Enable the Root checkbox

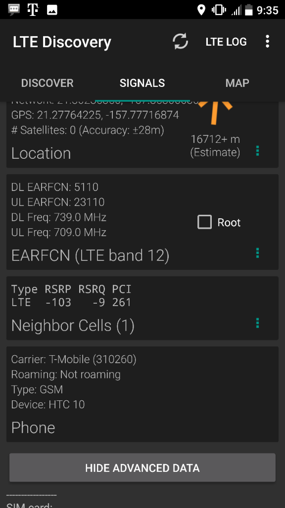204,222
